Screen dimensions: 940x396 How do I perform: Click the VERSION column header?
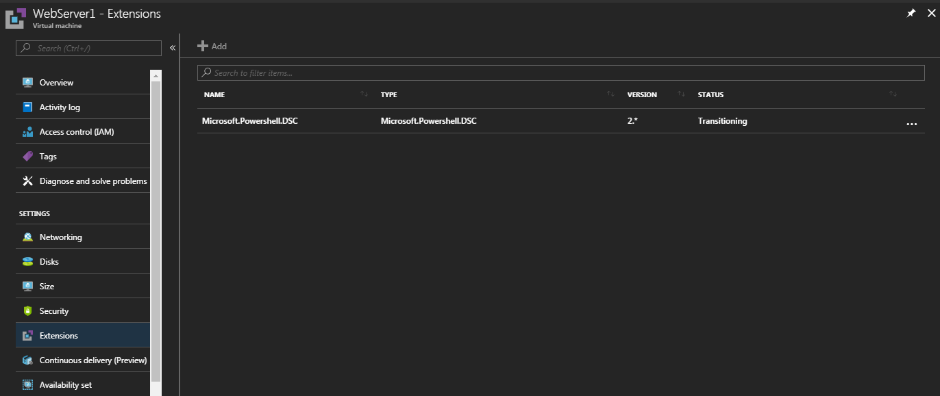(x=642, y=95)
